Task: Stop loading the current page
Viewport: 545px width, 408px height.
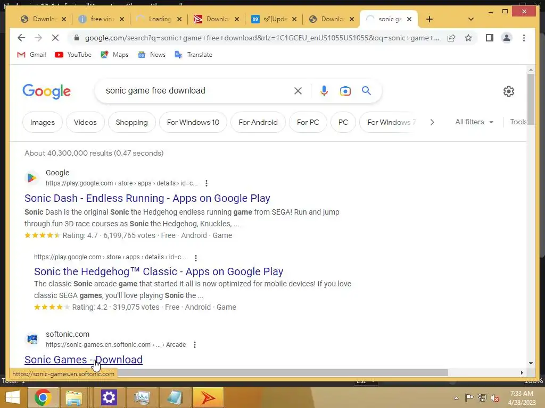Action: [x=55, y=38]
